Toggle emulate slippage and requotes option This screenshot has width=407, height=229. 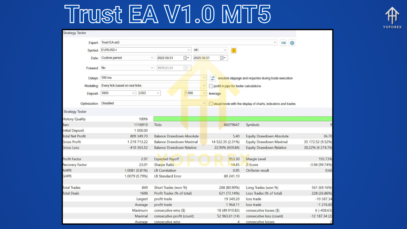click(212, 78)
